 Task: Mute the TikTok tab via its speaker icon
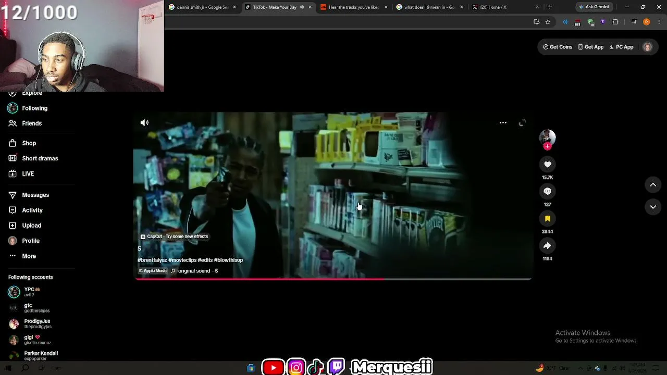click(x=302, y=7)
